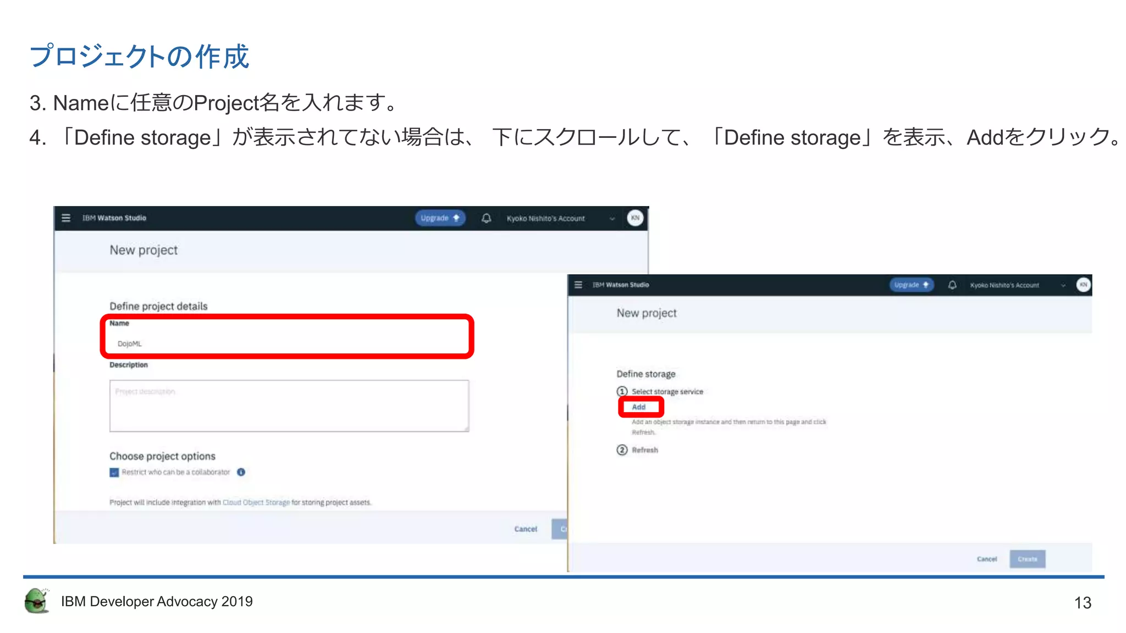Viewport: 1126px width, 633px height.
Task: Click Define project details heading
Action: (x=158, y=306)
